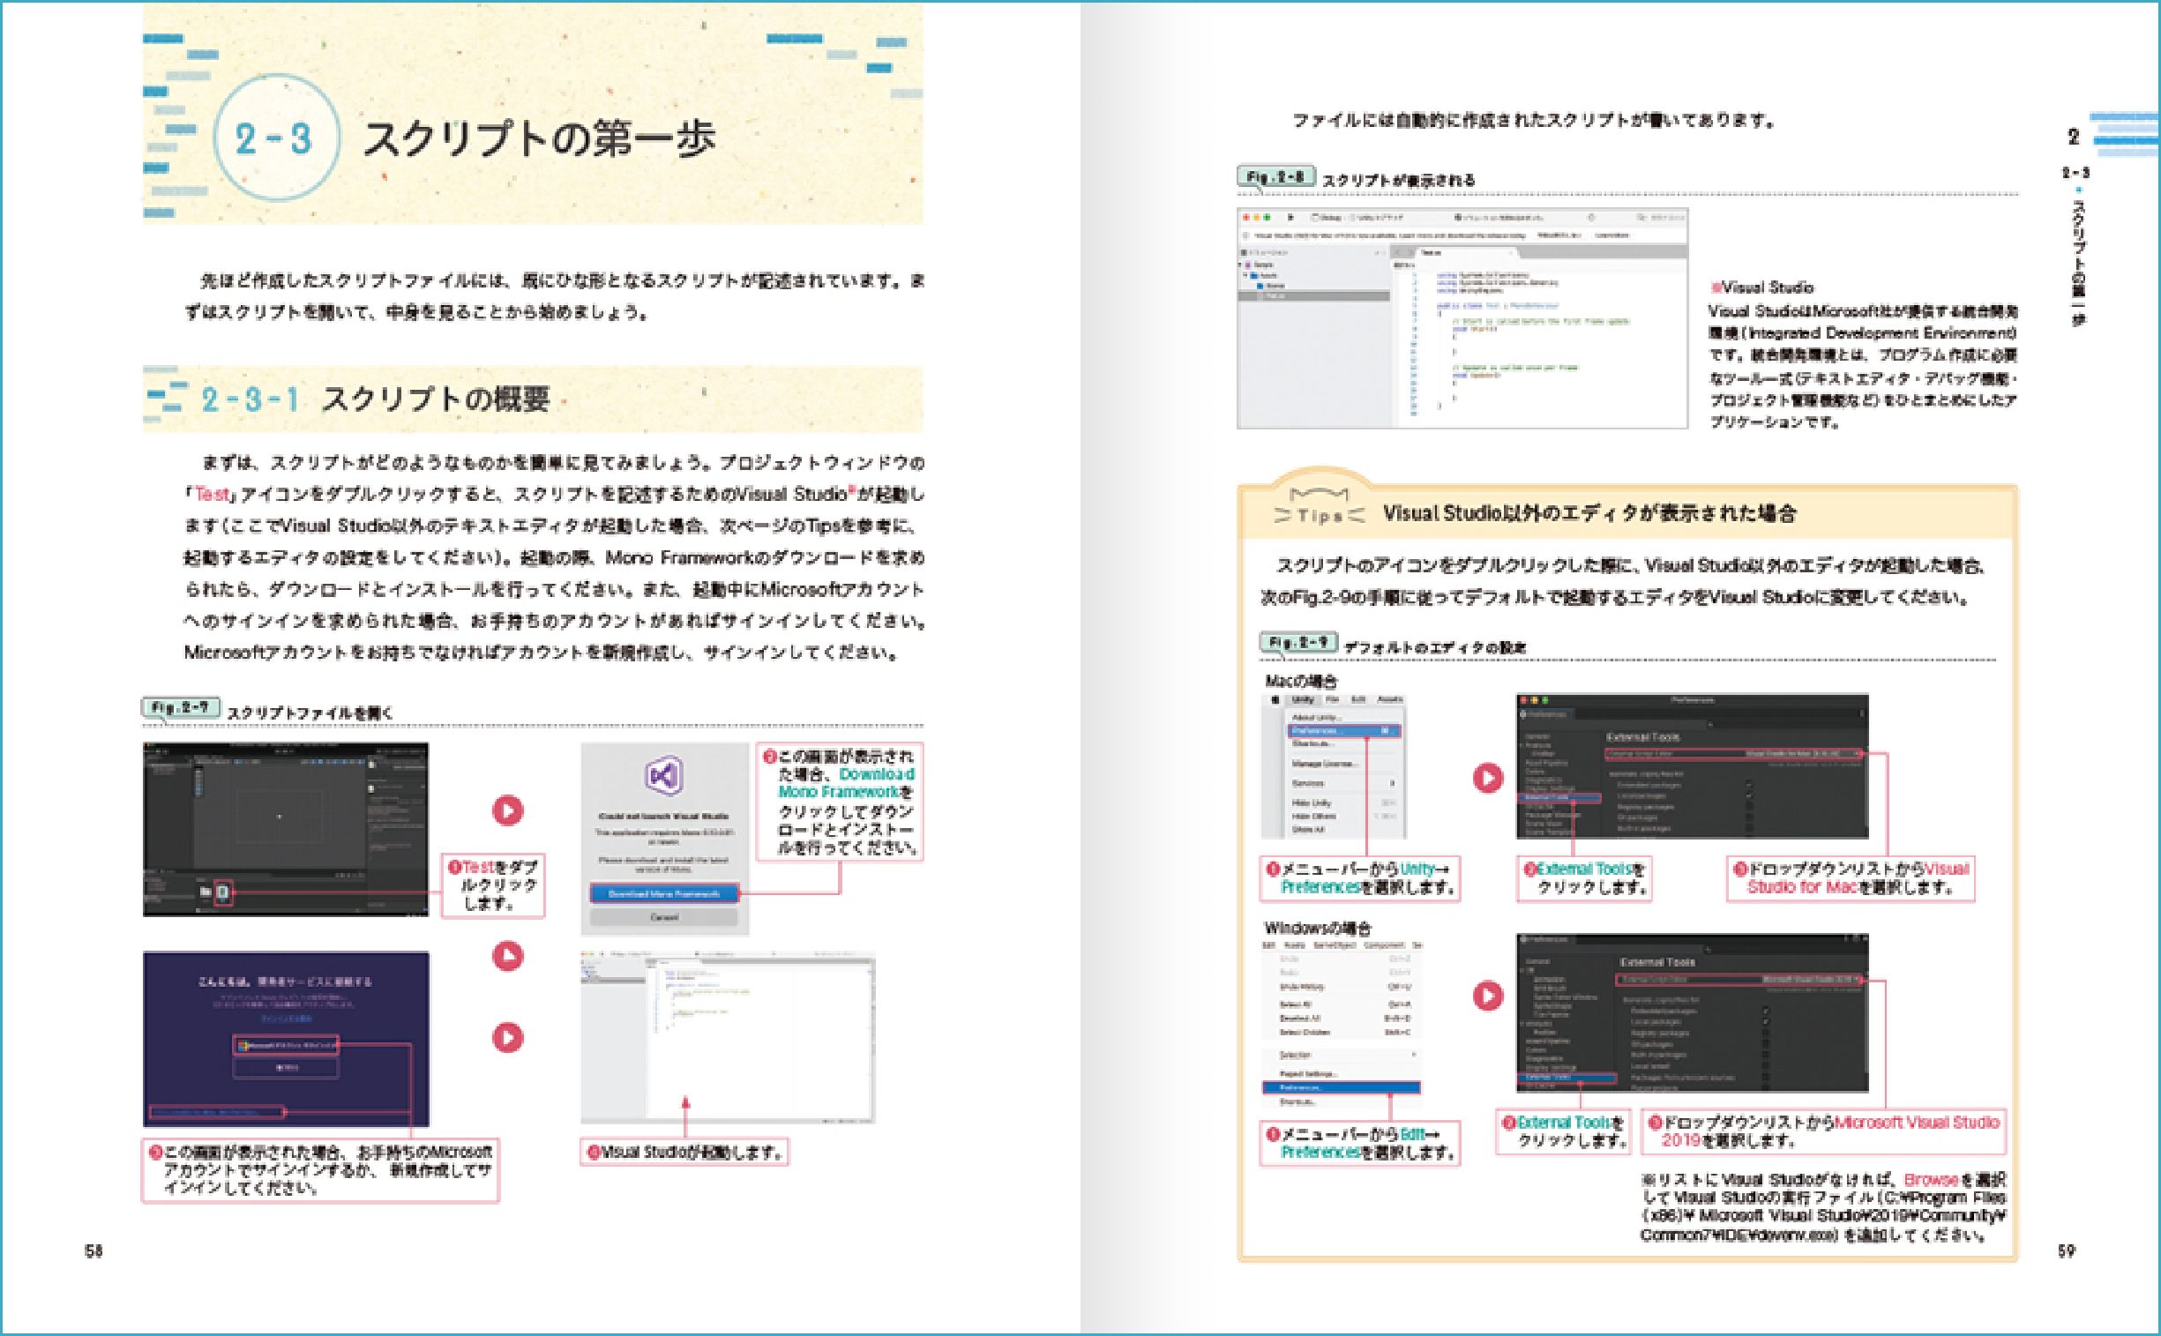This screenshot has width=2161, height=1336.
Task: Toggle the Local tarball checkbox in Windows Preferences
Action: pyautogui.click(x=1766, y=1065)
